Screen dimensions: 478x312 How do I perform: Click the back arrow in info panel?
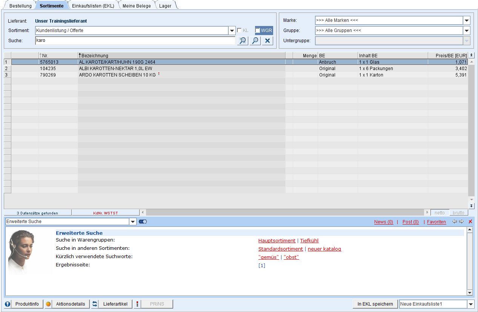coord(455,222)
